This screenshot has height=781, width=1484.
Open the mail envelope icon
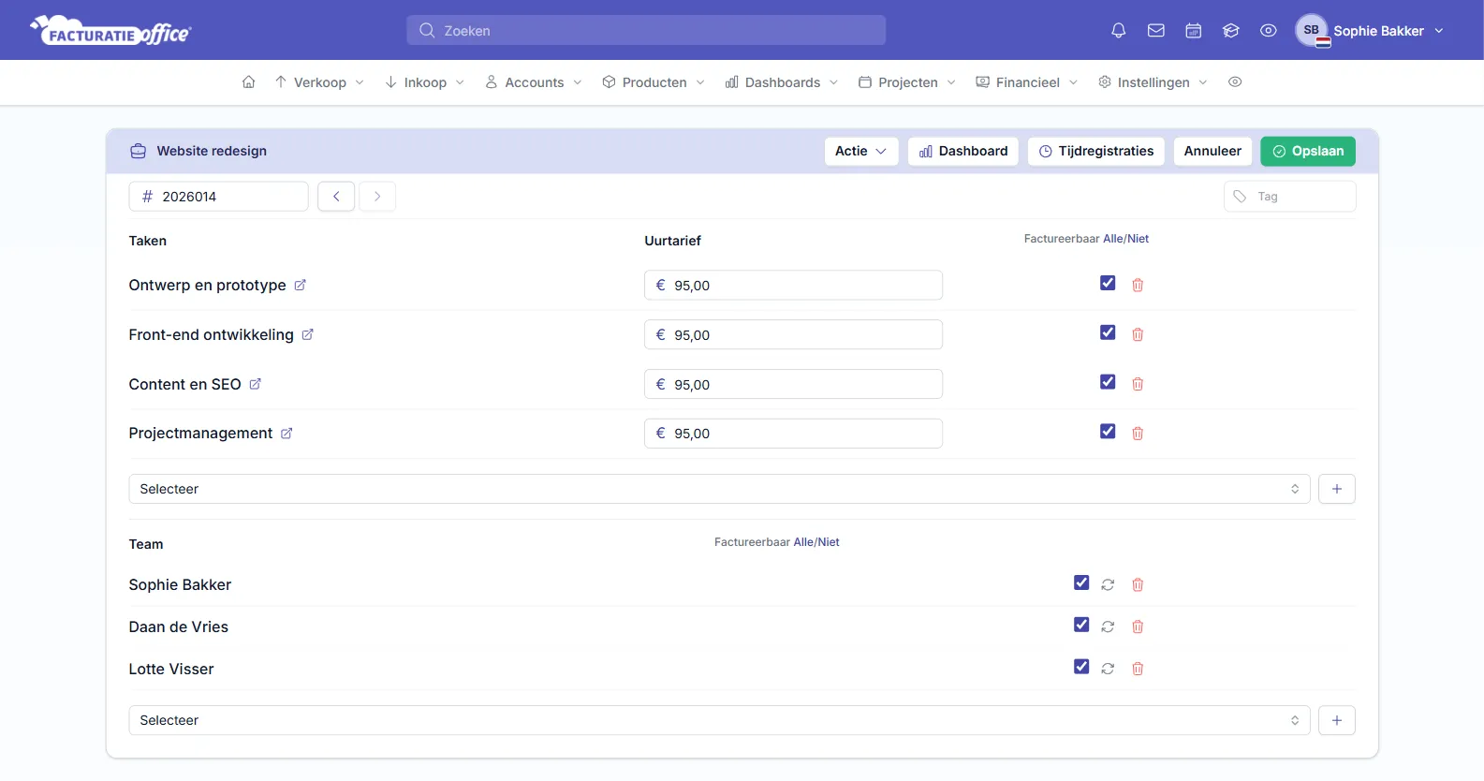[x=1155, y=31]
